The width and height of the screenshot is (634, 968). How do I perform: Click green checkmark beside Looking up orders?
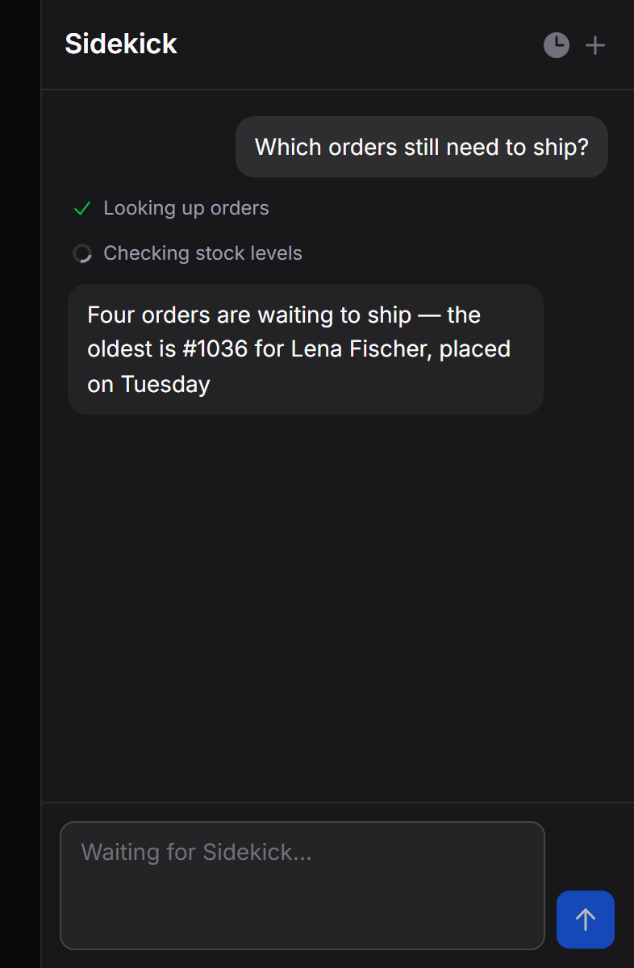(82, 208)
